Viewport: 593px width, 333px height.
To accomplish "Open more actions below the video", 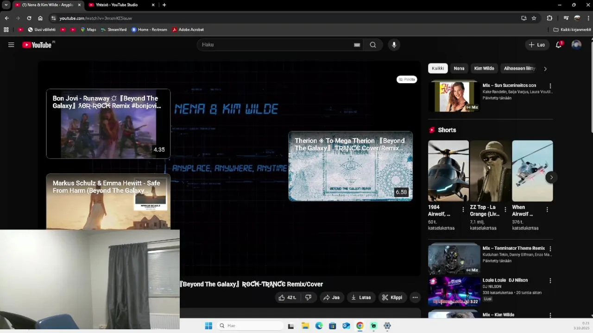I will pyautogui.click(x=415, y=297).
